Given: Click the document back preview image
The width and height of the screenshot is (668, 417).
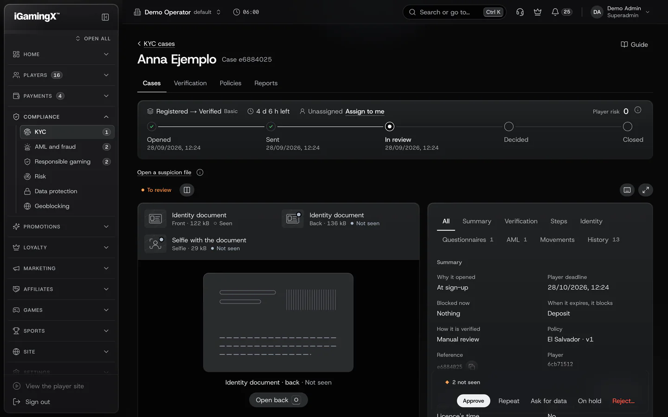Looking at the screenshot, I should tap(278, 322).
